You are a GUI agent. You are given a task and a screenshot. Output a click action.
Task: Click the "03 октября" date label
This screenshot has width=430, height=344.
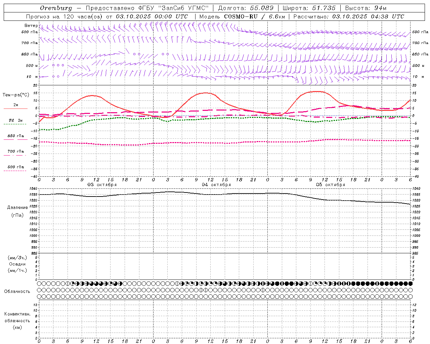(102, 185)
